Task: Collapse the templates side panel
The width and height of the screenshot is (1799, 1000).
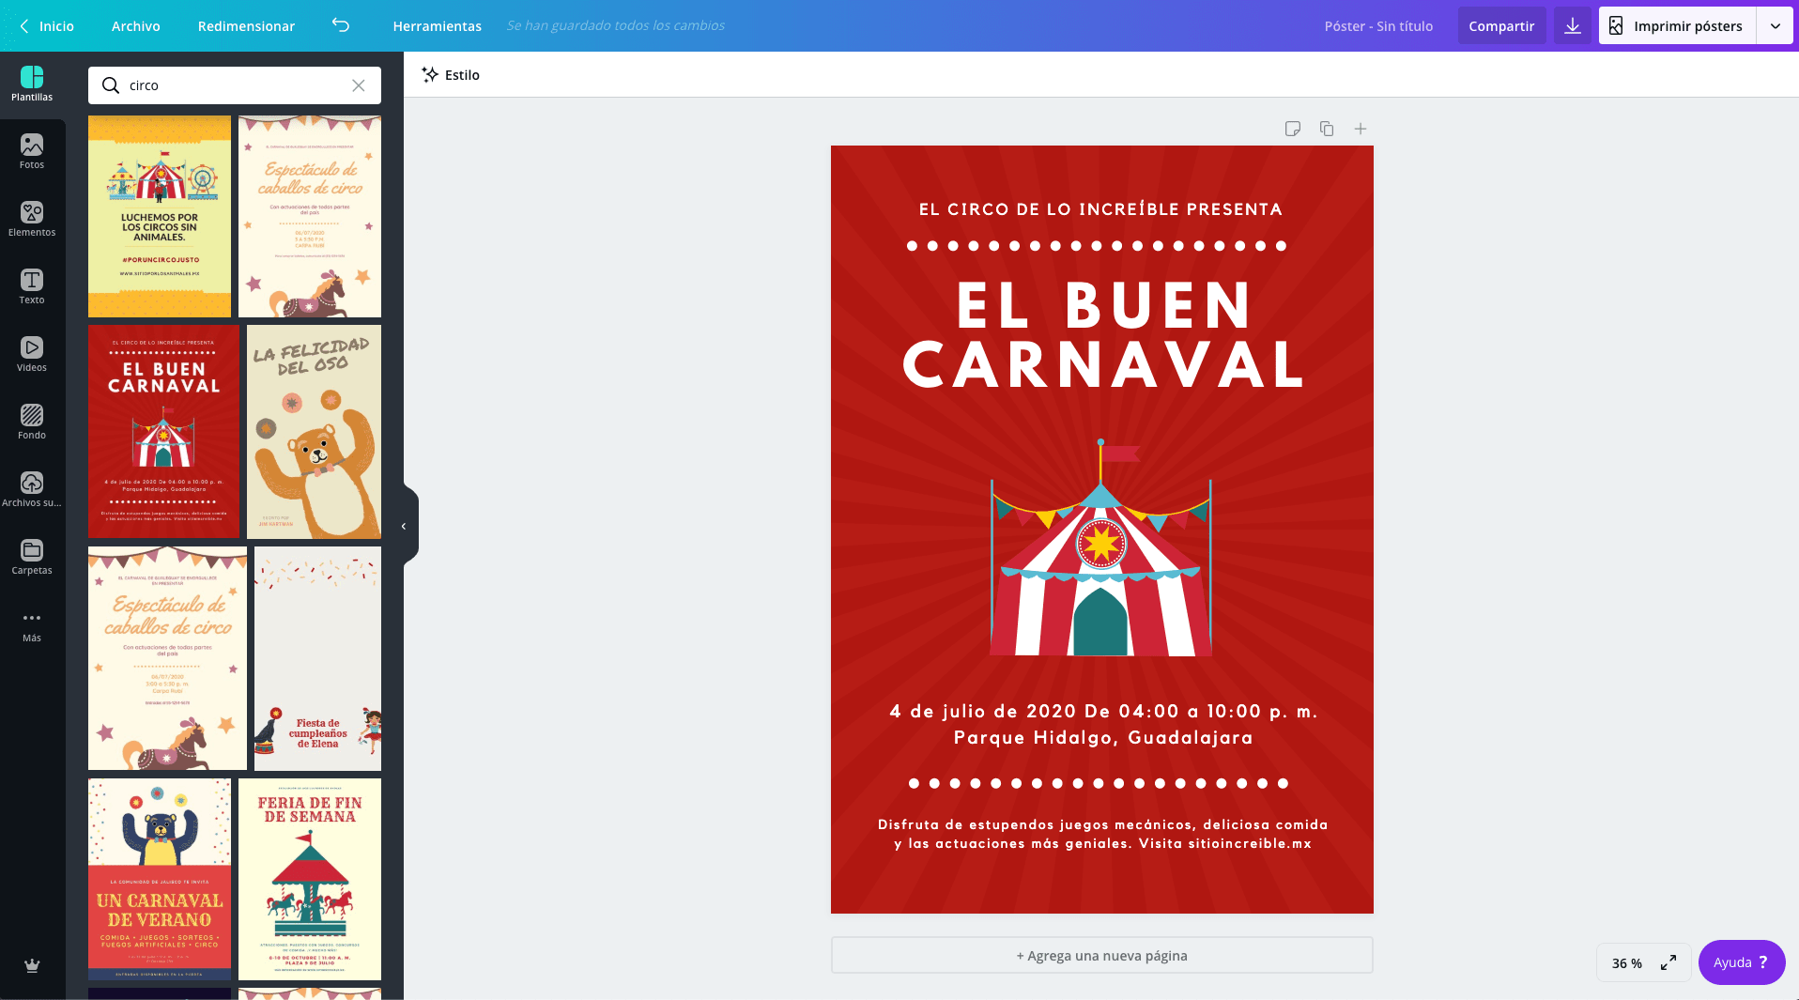Action: (405, 526)
